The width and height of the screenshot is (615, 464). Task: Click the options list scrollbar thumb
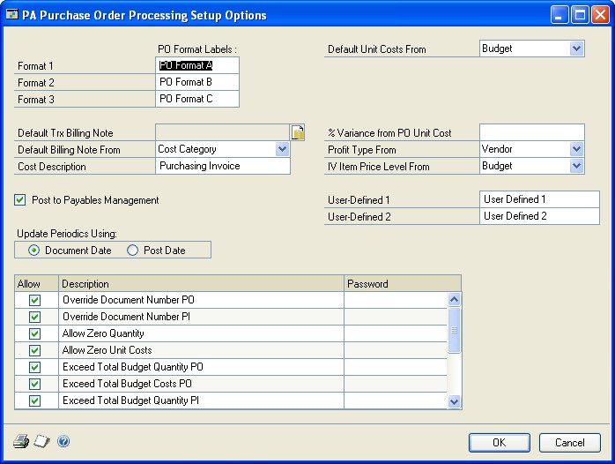pos(454,330)
